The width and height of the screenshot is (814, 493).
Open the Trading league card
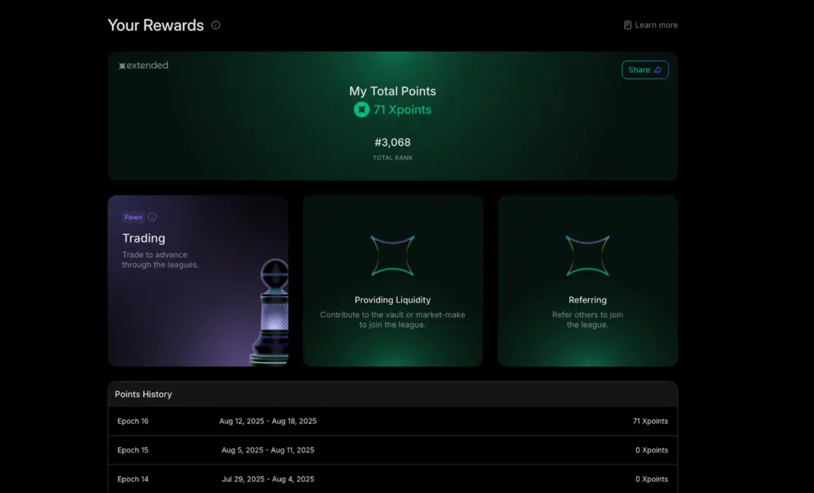[x=144, y=238]
